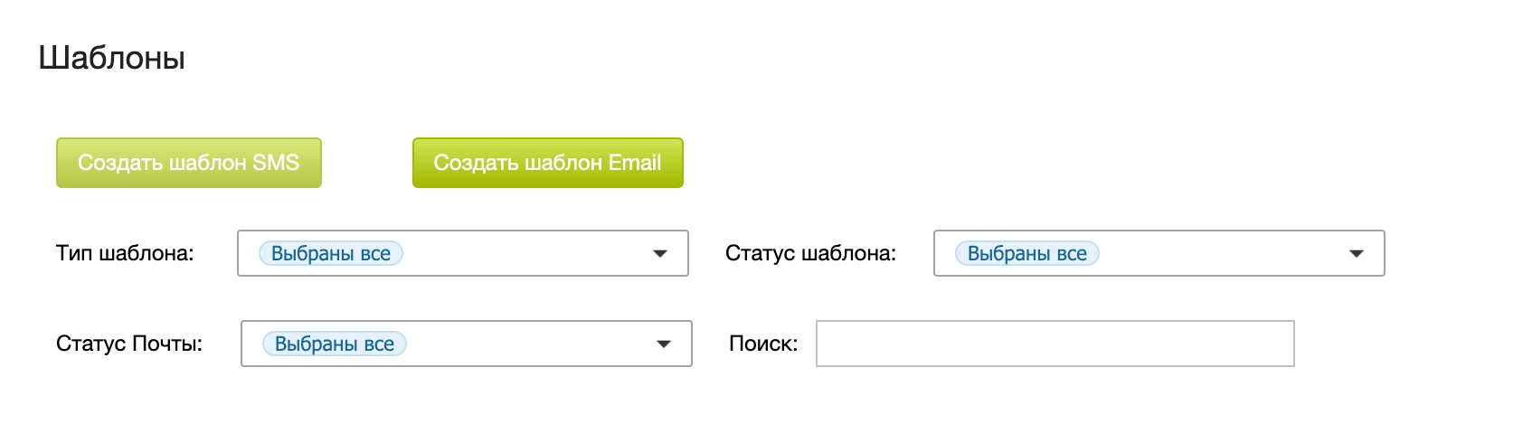Click the 'Тип шаблона:' label
Viewport: 1523px width, 443px height.
click(x=125, y=253)
